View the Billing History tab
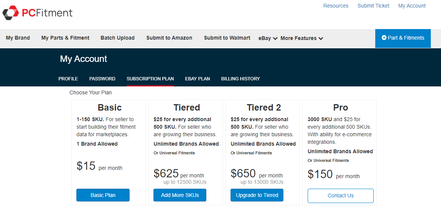441x220 pixels. pyautogui.click(x=240, y=79)
